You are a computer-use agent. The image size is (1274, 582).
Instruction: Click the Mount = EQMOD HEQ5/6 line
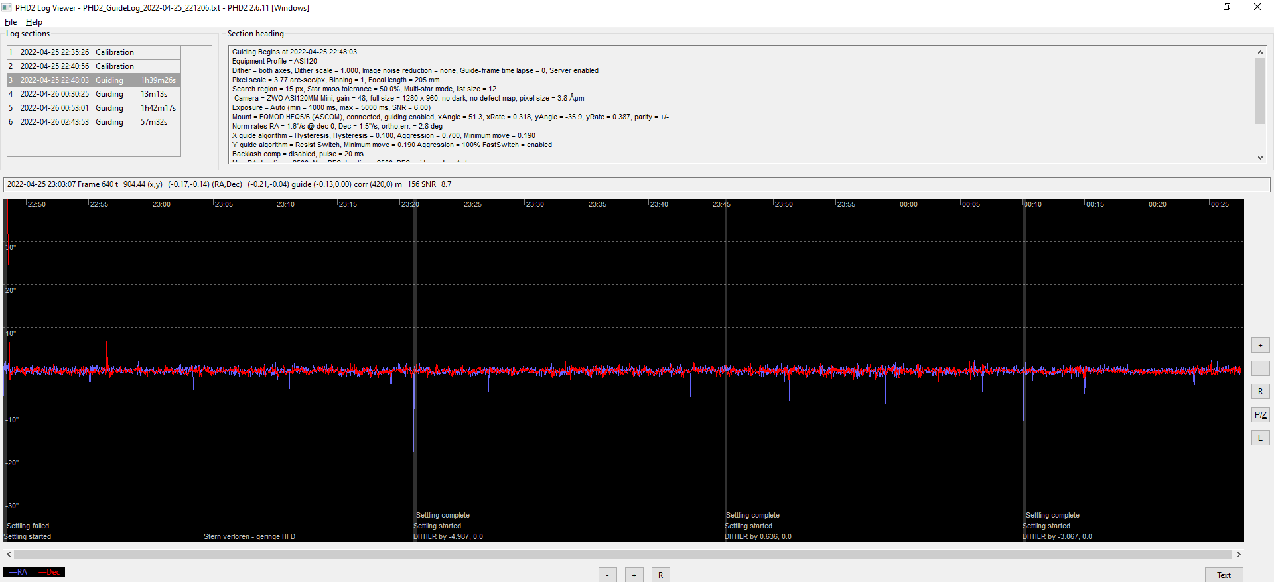pyautogui.click(x=451, y=117)
